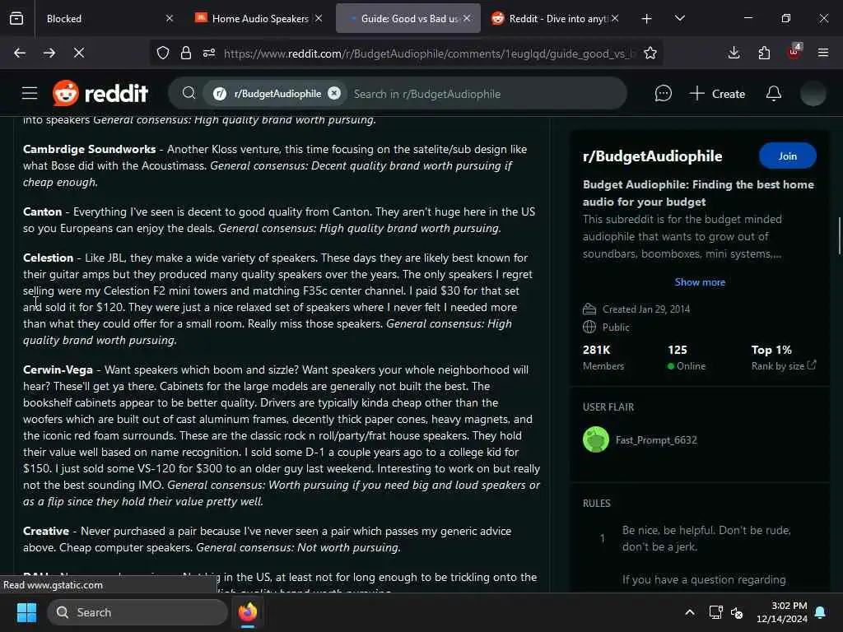
Task: Create a new Reddit post
Action: tap(717, 94)
